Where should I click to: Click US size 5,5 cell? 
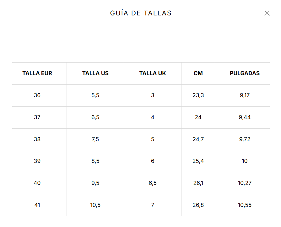click(95, 95)
